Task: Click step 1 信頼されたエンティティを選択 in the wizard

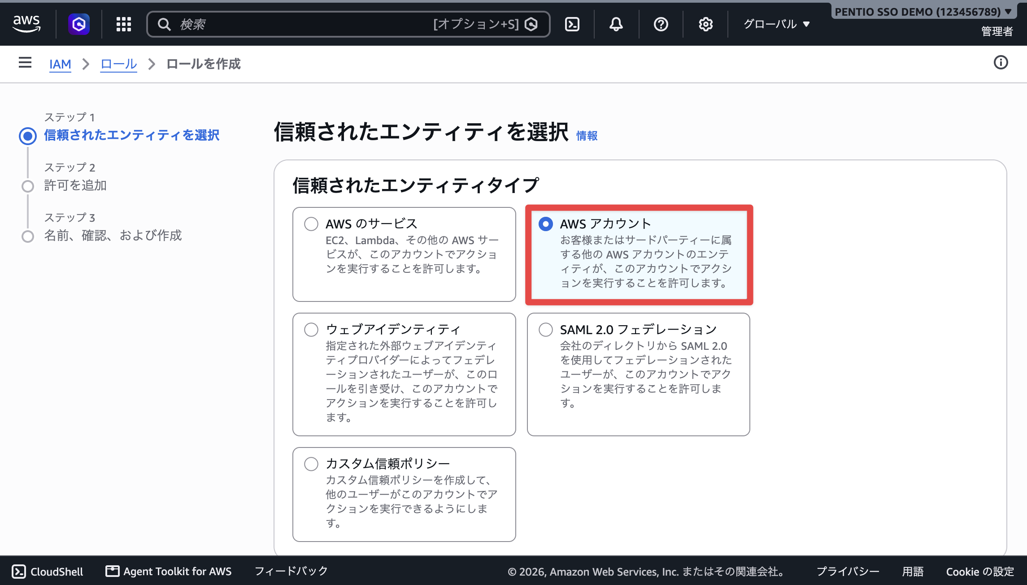Action: tap(131, 135)
